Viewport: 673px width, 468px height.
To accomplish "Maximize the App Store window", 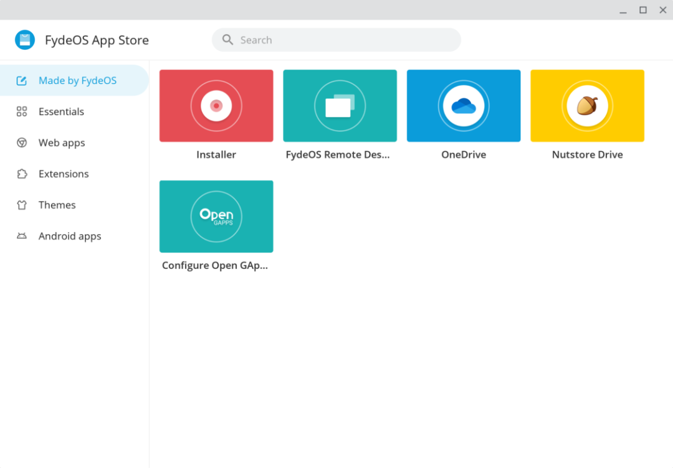I will coord(643,10).
